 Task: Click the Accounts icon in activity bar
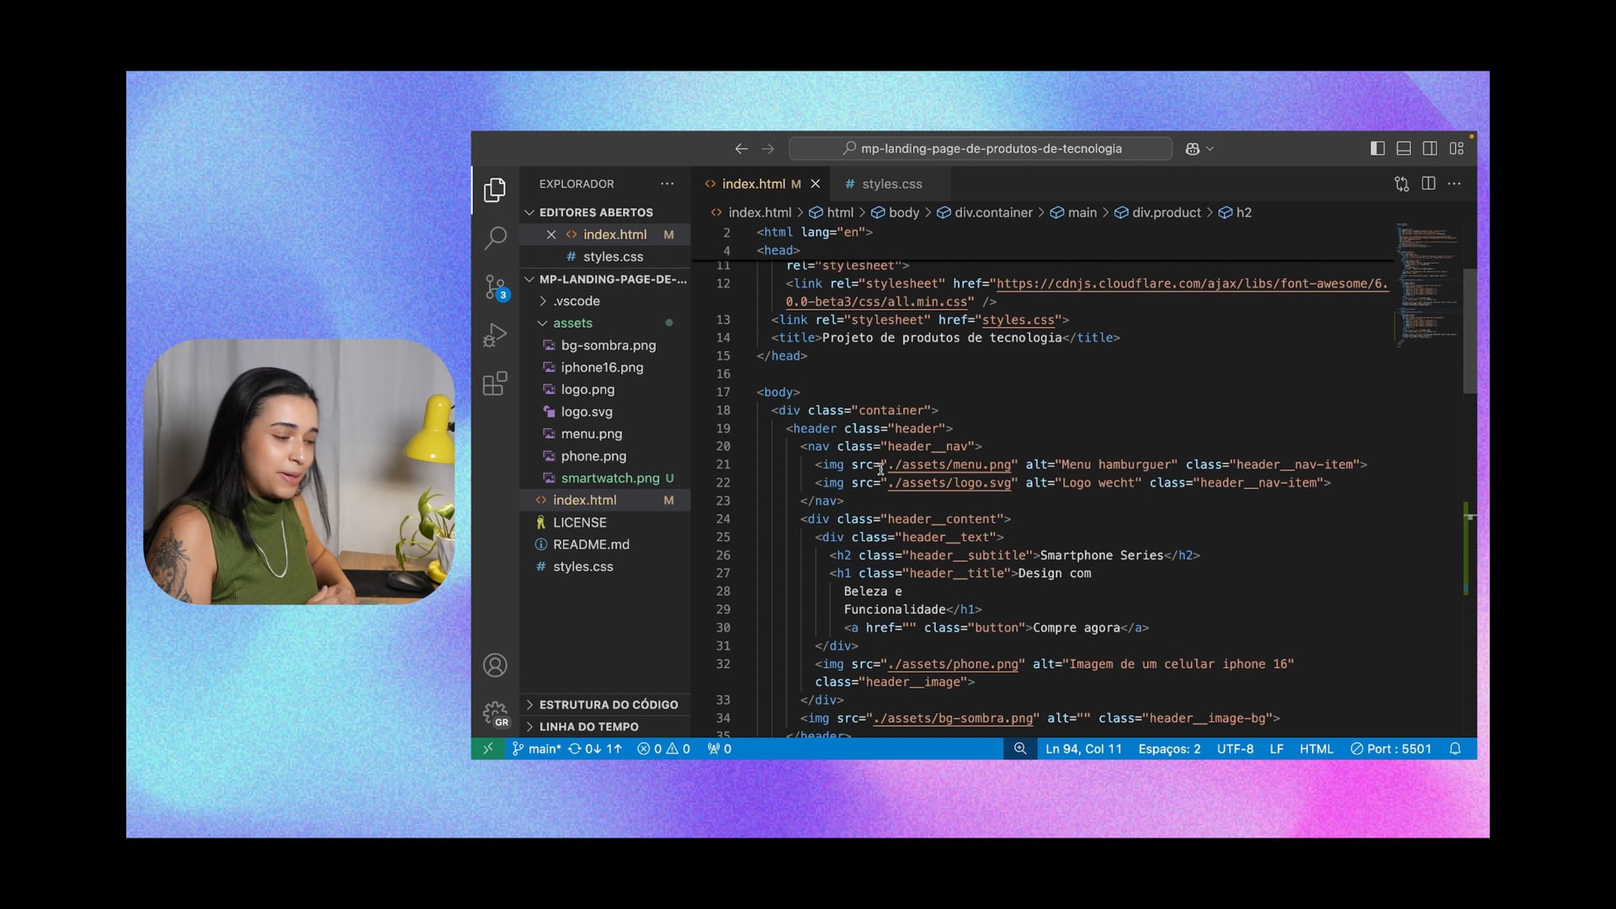pos(495,666)
